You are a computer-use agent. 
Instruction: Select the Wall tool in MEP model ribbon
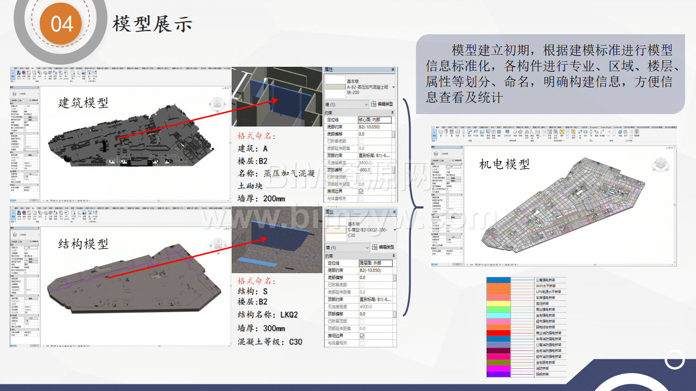point(441,134)
